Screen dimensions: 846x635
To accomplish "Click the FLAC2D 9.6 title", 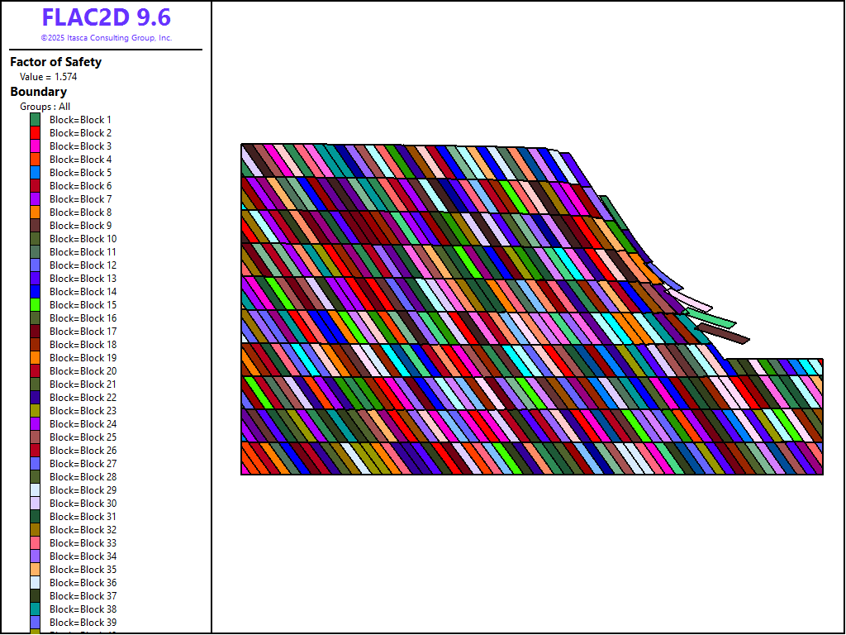I will 106,17.
